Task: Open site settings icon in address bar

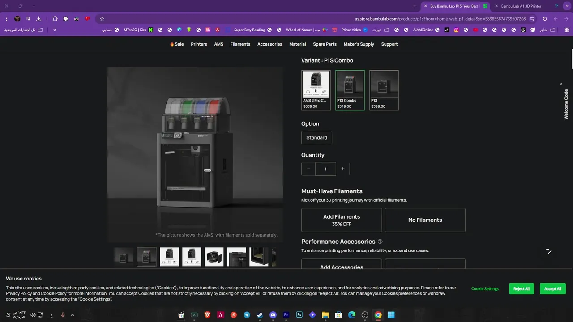Action: click(532, 19)
